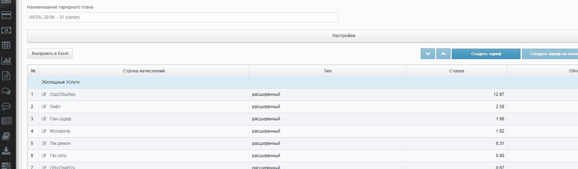Expand the Настройки settings panel

(343, 36)
